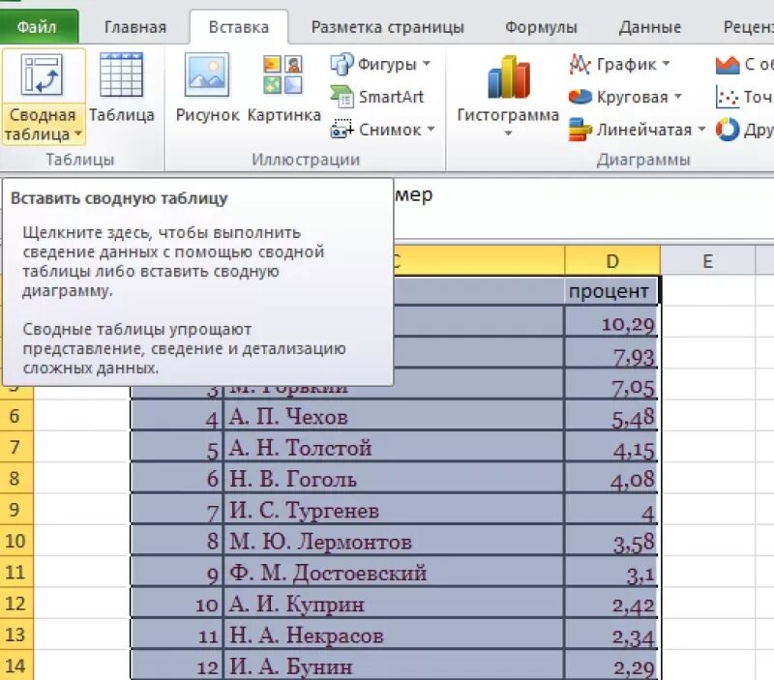Click cell with value 10,29
Screen dimensions: 774x680
tap(611, 322)
